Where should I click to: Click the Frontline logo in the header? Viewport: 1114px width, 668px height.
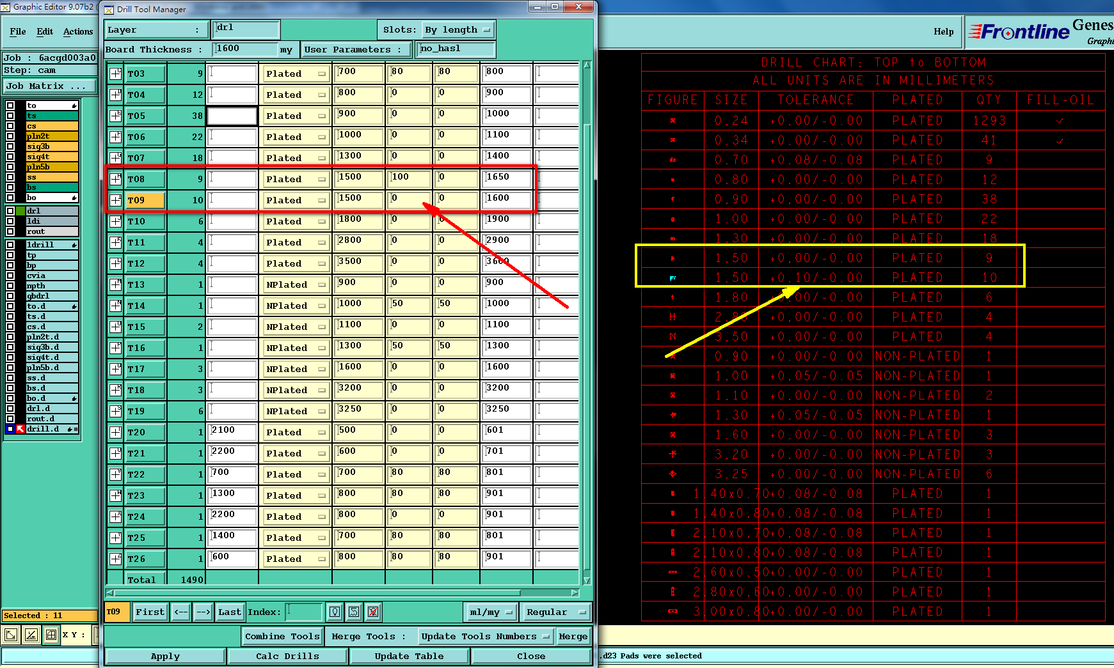coord(1019,31)
